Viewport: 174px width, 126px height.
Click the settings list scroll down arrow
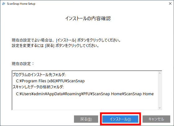point(160,108)
